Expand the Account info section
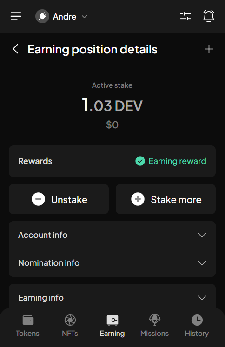 tap(112, 235)
